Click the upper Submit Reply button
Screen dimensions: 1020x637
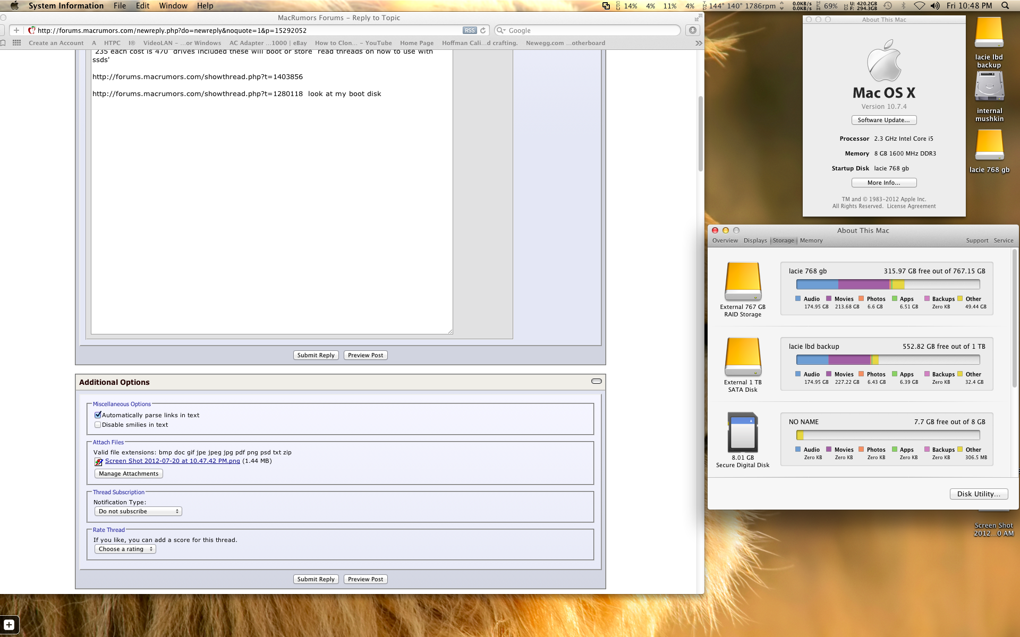(x=316, y=355)
